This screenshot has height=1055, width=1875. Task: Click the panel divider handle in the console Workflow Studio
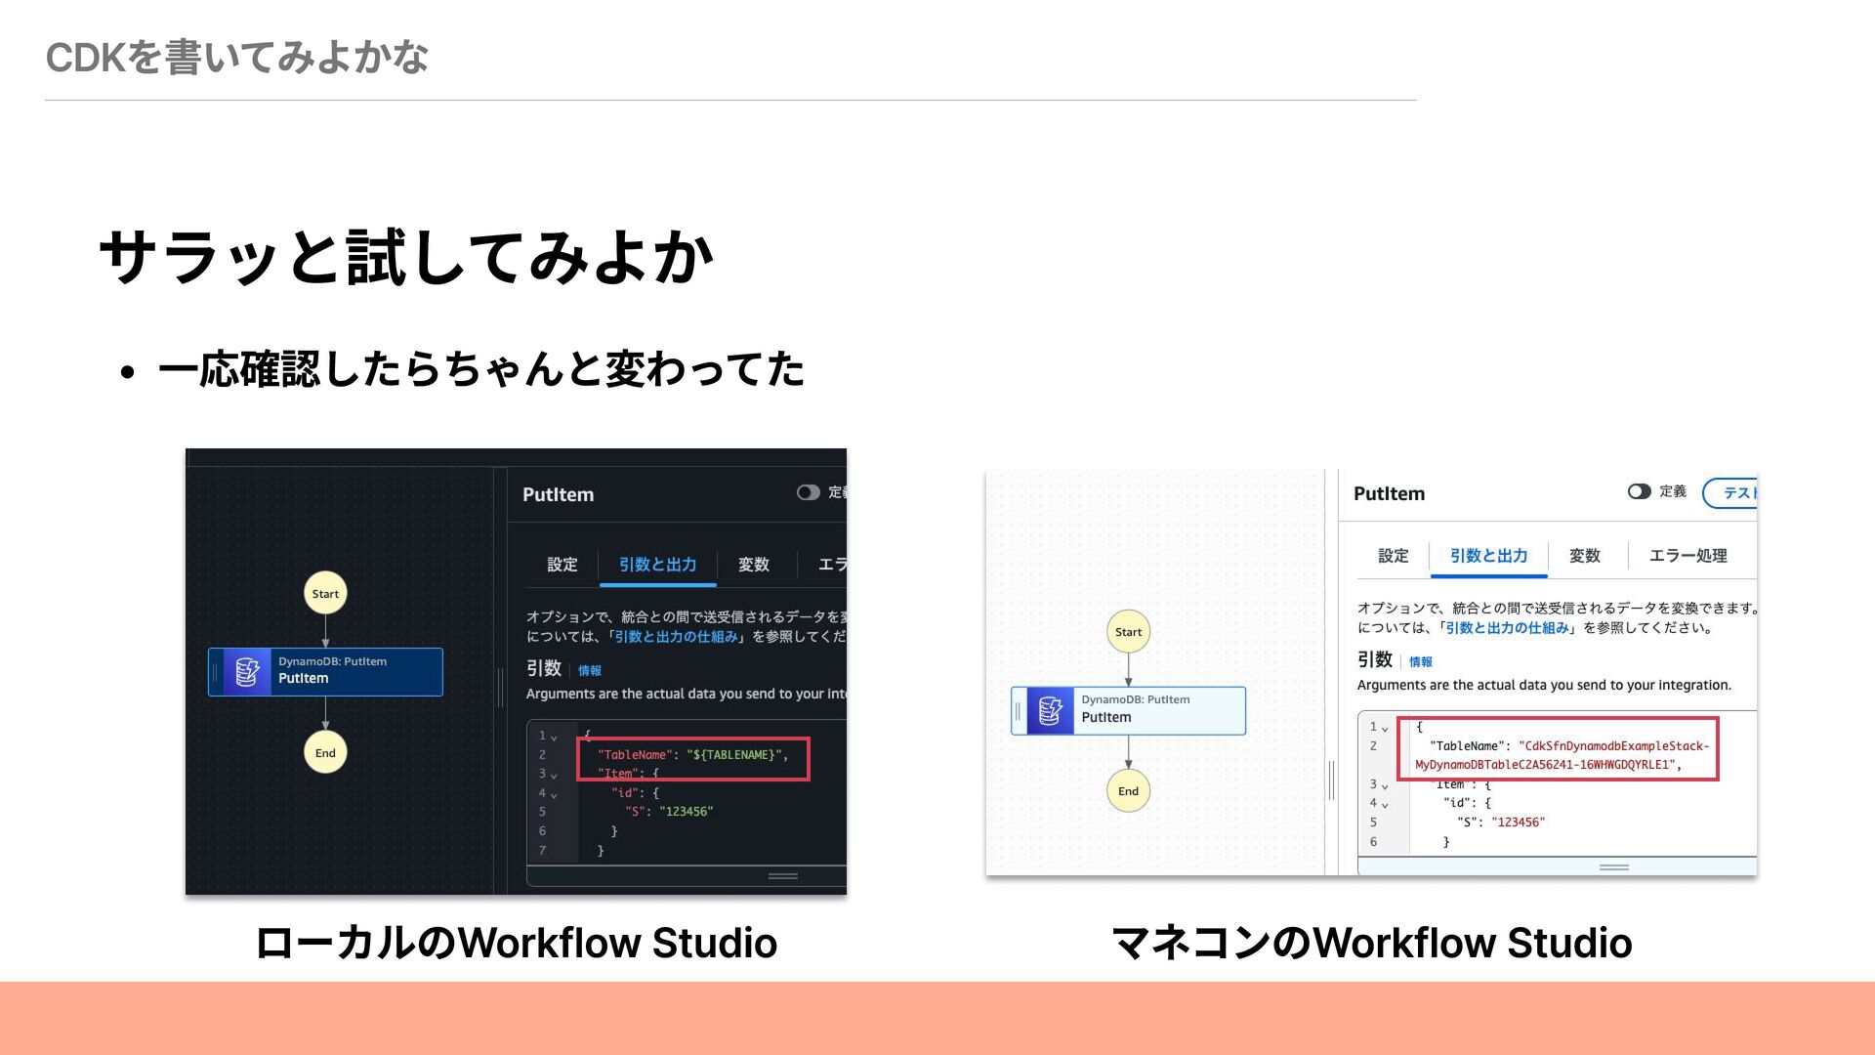pyautogui.click(x=1331, y=781)
